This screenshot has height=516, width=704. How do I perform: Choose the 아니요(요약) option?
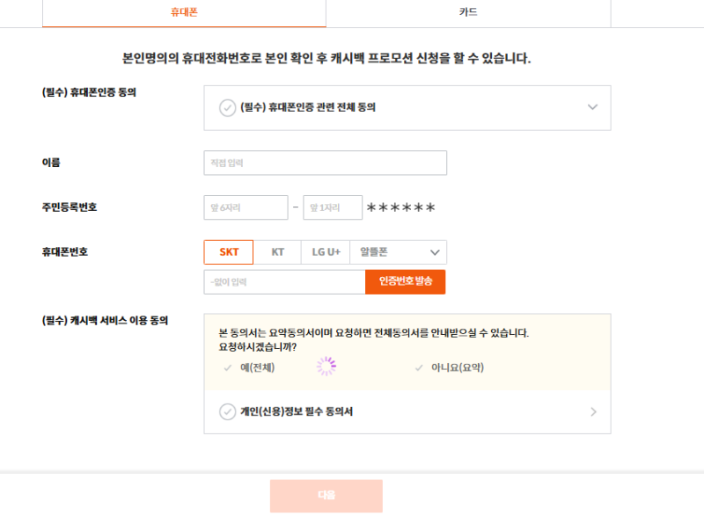(449, 367)
